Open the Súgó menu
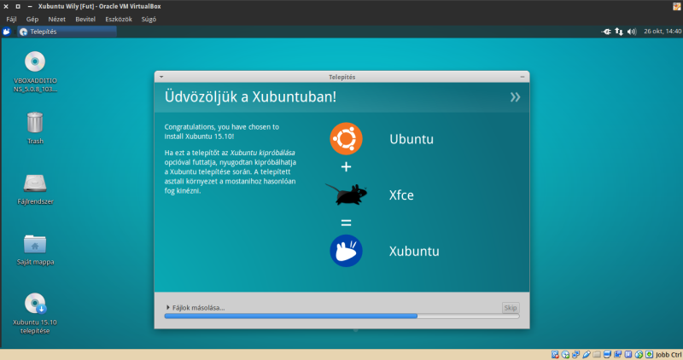The height and width of the screenshot is (360, 683). 149,19
